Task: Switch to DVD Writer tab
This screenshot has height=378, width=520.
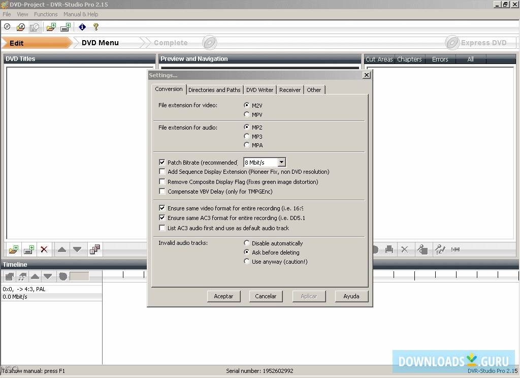Action: pos(259,90)
